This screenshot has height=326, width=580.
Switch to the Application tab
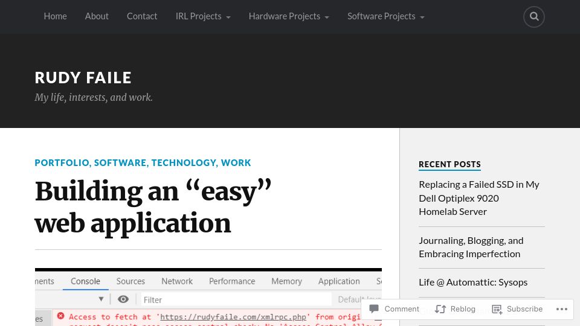click(x=339, y=281)
